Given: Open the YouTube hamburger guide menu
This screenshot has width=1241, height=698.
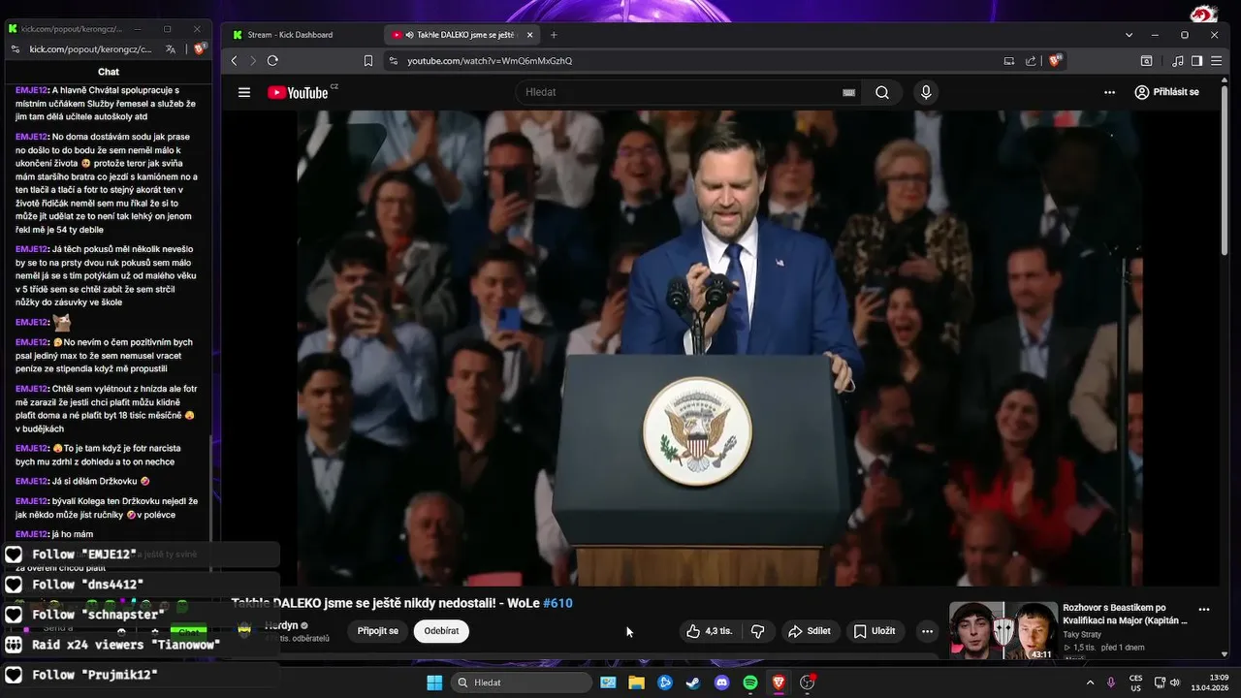Looking at the screenshot, I should click(244, 92).
